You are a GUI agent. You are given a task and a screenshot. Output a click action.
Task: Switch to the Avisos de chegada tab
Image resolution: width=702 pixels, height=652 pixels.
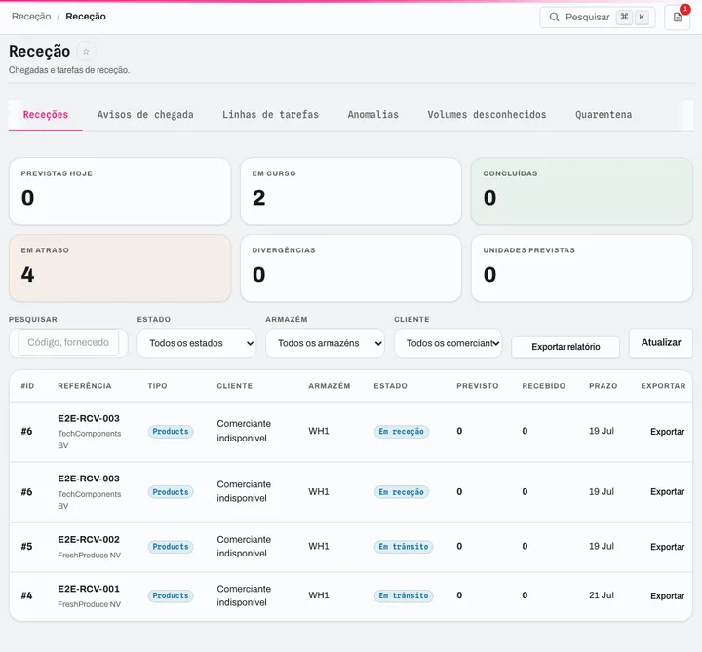(x=145, y=115)
